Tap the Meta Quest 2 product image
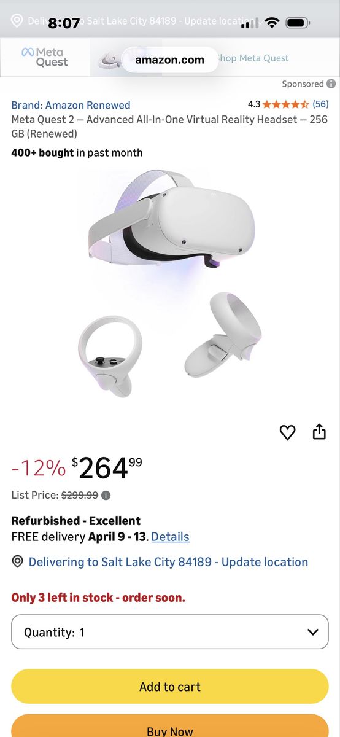Viewport: 340px width, 737px height. [170, 284]
